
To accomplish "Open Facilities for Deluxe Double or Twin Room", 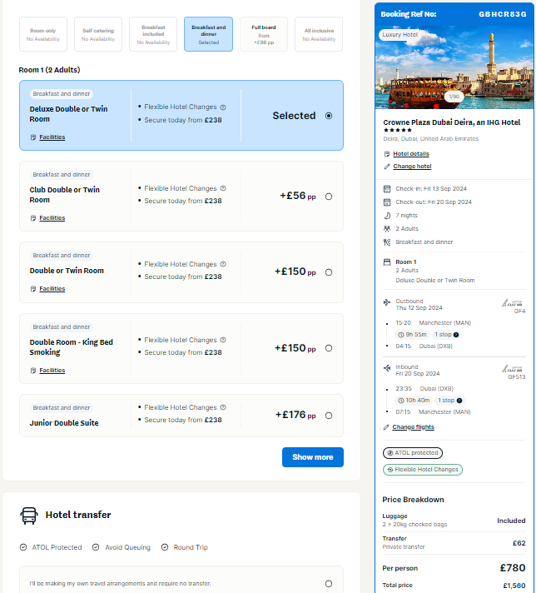I will point(52,137).
